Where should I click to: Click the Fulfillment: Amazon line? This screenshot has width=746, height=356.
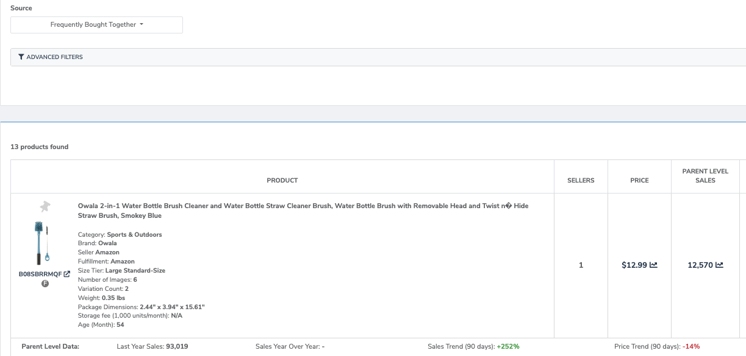(107, 262)
